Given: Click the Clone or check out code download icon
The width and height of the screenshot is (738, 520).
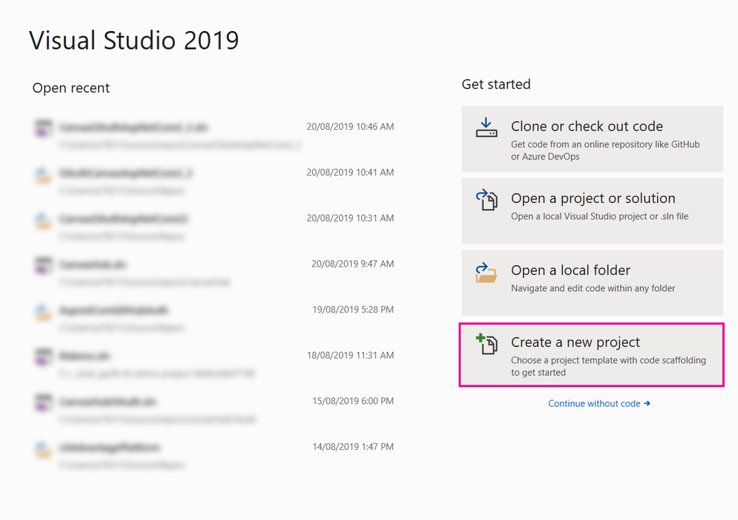Looking at the screenshot, I should [x=487, y=126].
